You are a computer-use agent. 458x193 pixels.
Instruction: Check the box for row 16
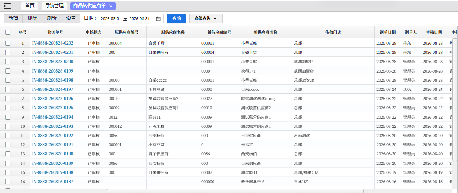pyautogui.click(x=8, y=182)
